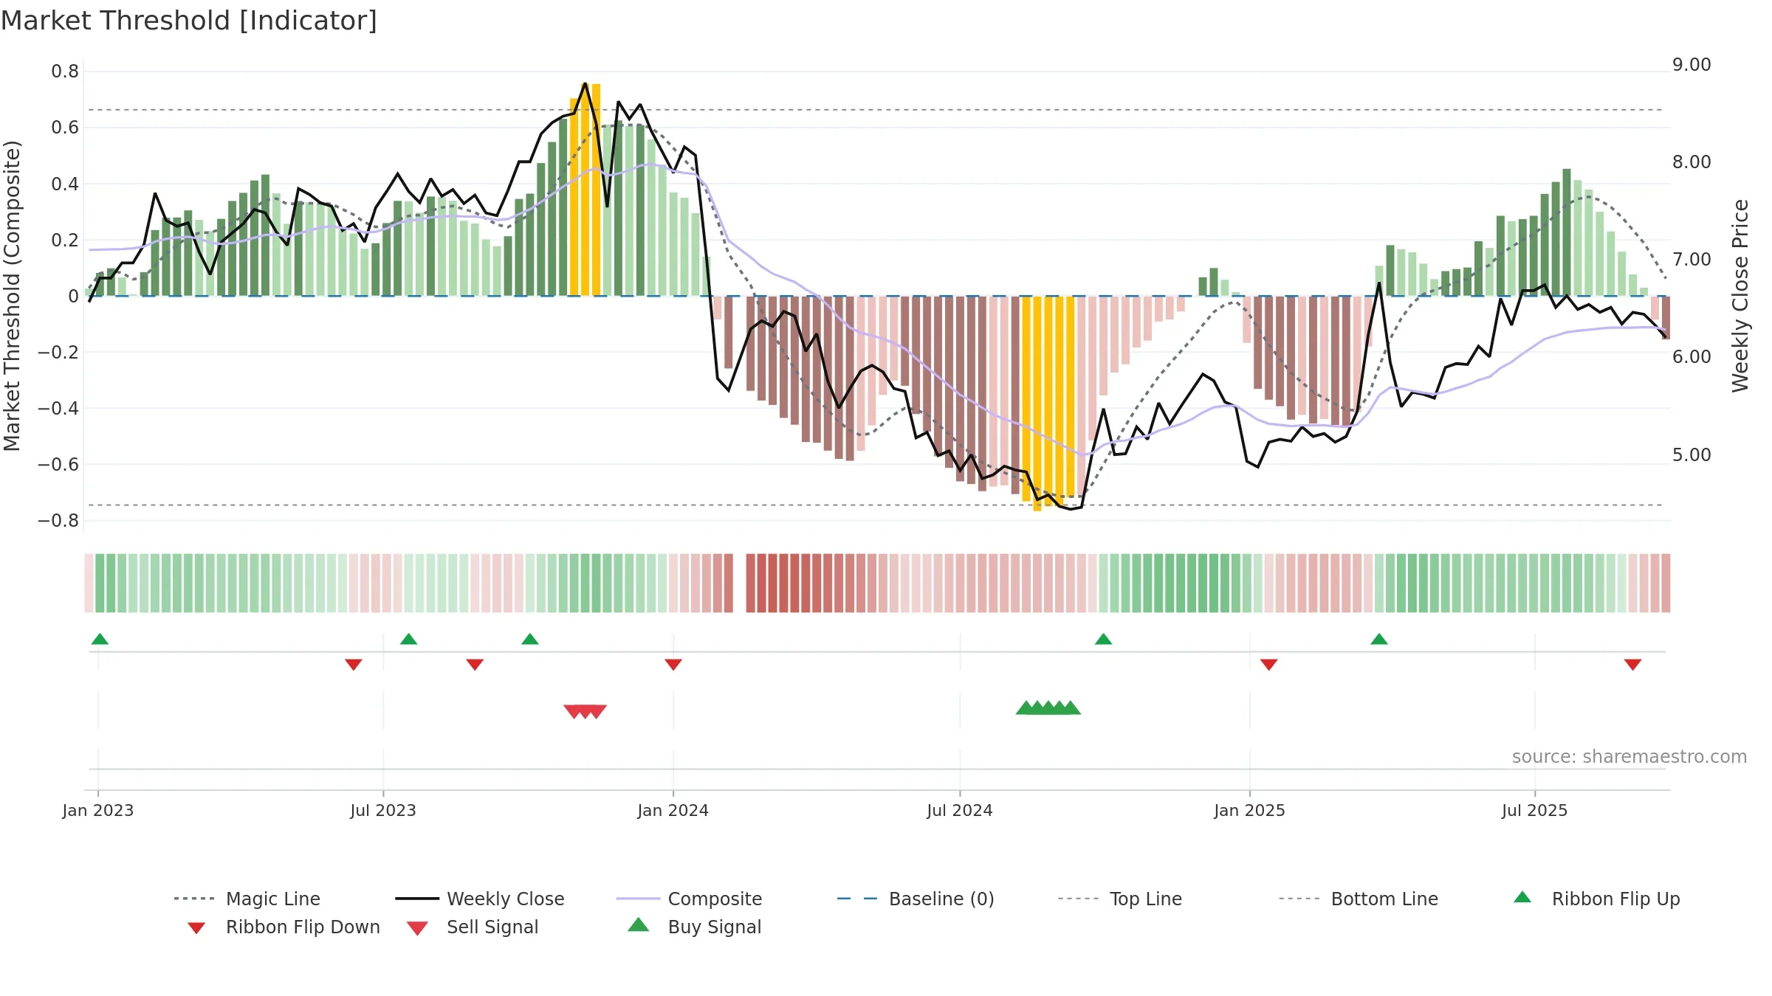Click the 0.6 tick on the left axis
The width and height of the screenshot is (1772, 996).
[65, 128]
